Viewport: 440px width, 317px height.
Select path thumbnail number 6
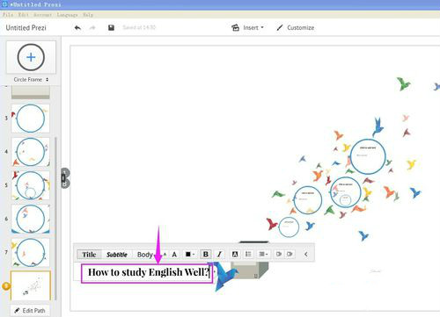(x=31, y=219)
